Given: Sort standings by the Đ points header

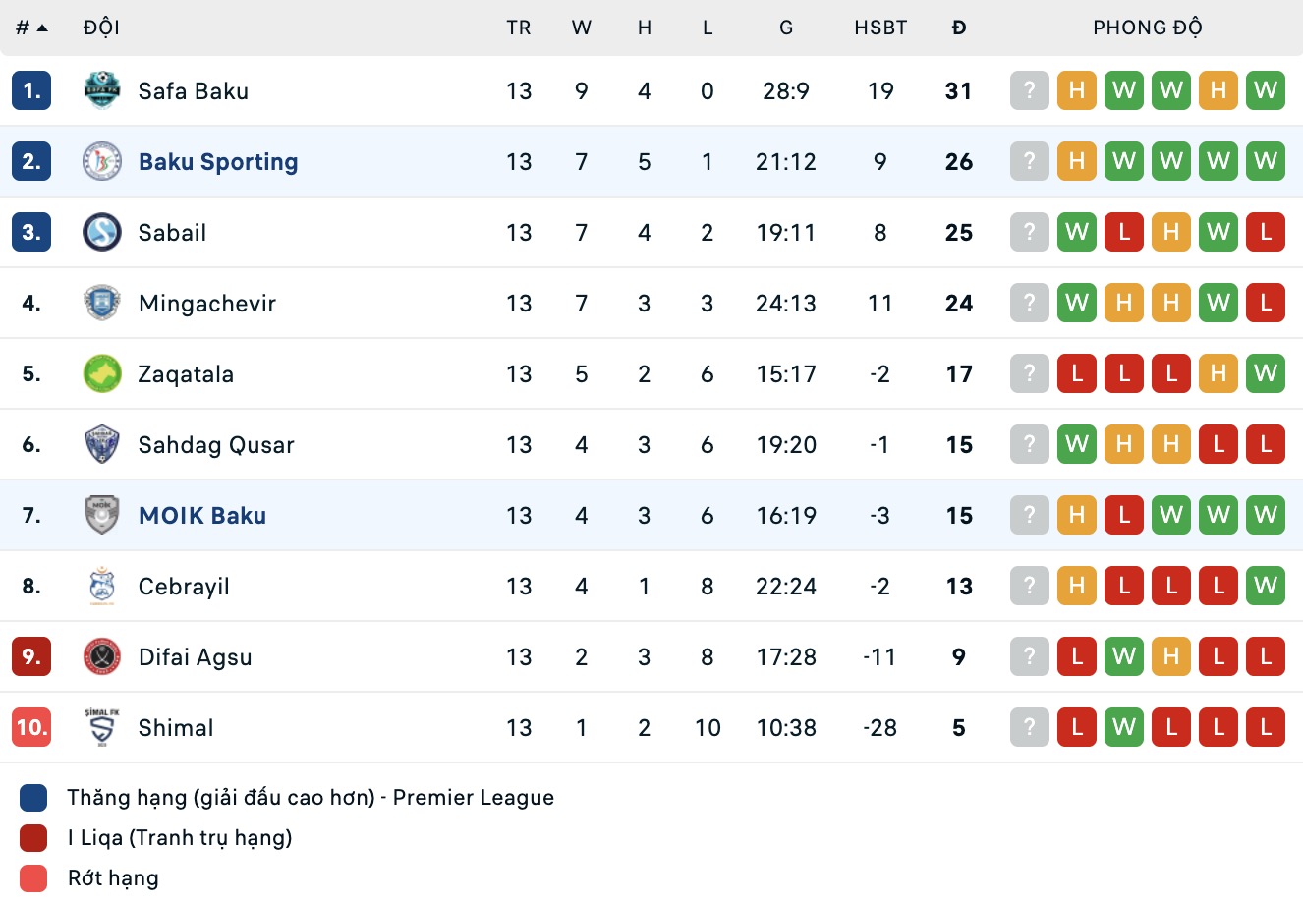Looking at the screenshot, I should click(x=959, y=28).
